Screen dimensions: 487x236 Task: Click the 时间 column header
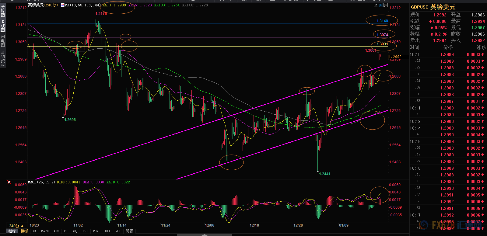415,47
